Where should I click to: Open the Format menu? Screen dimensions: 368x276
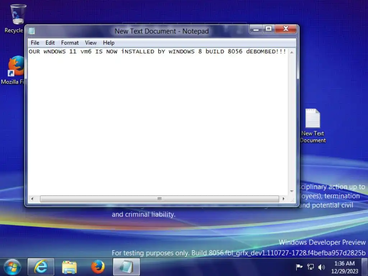70,43
